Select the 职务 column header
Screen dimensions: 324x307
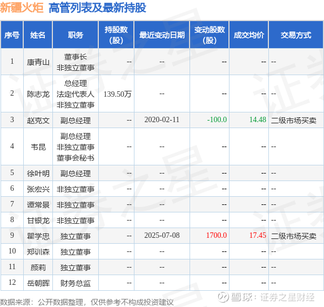click(76, 35)
